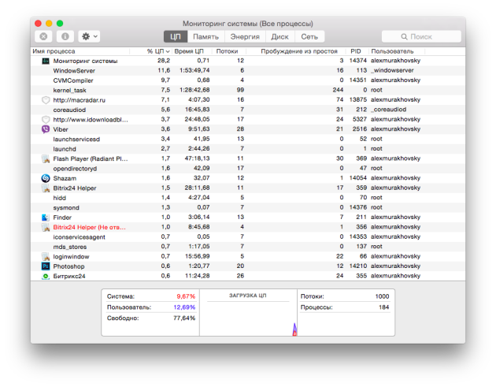
Task: Click the Битрикс24 green icon
Action: (x=46, y=277)
